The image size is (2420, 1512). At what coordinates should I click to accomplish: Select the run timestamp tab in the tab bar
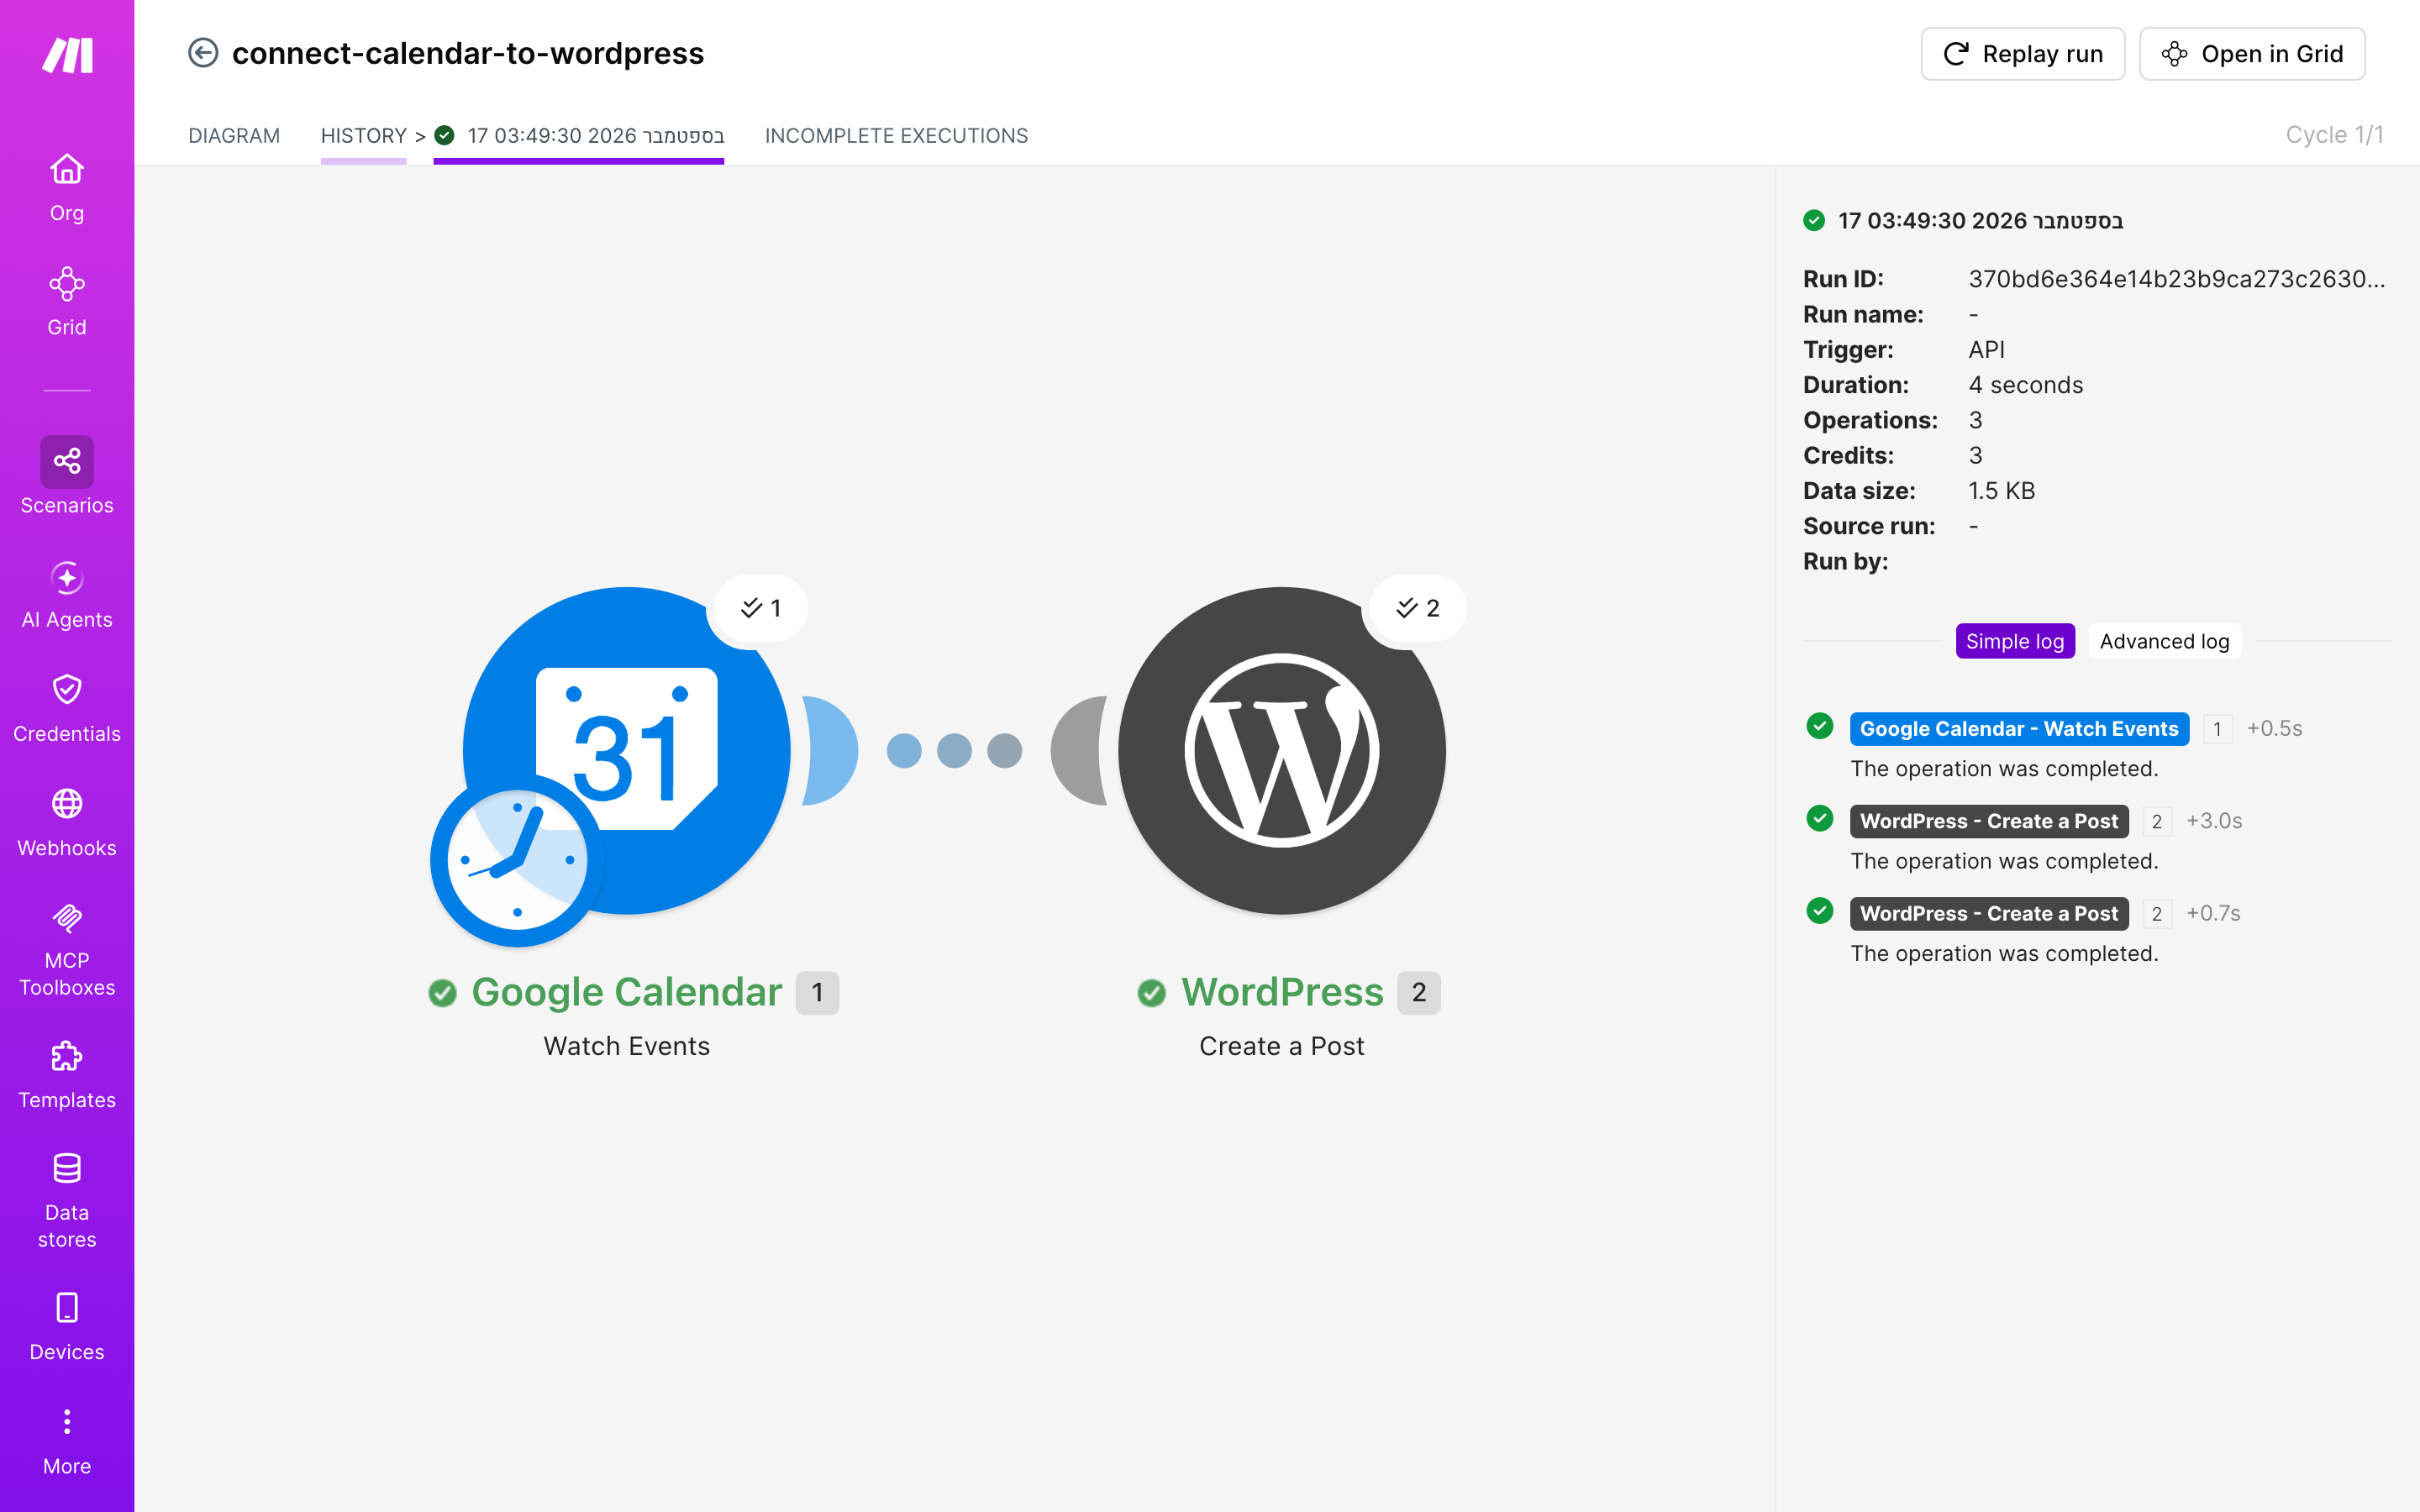(x=579, y=136)
